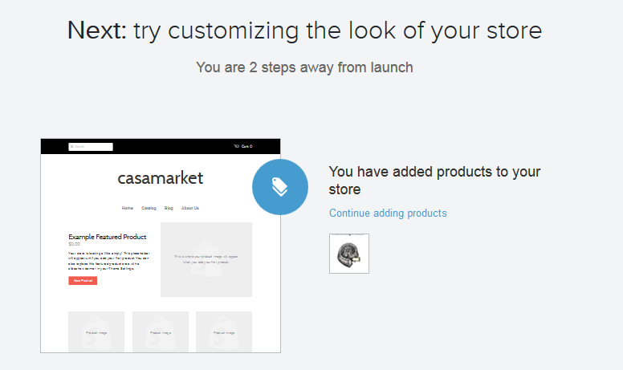This screenshot has width=623, height=370.
Task: Click the Example Featured Product heading
Action: tap(108, 237)
